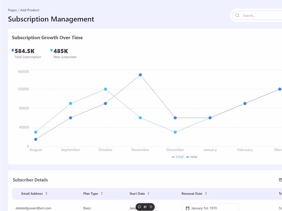The height and width of the screenshot is (211, 282).
Task: Click inside the Search input field
Action: (x=256, y=15)
